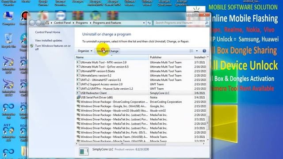Open the Control Panel Home link
The width and height of the screenshot is (283, 159).
(x=48, y=32)
